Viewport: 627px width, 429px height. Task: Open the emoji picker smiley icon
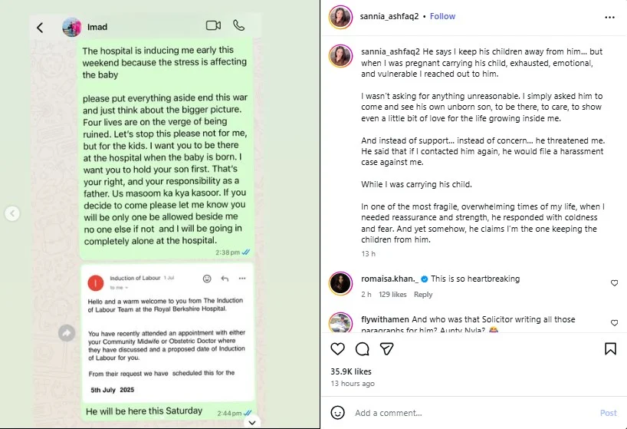pyautogui.click(x=337, y=413)
